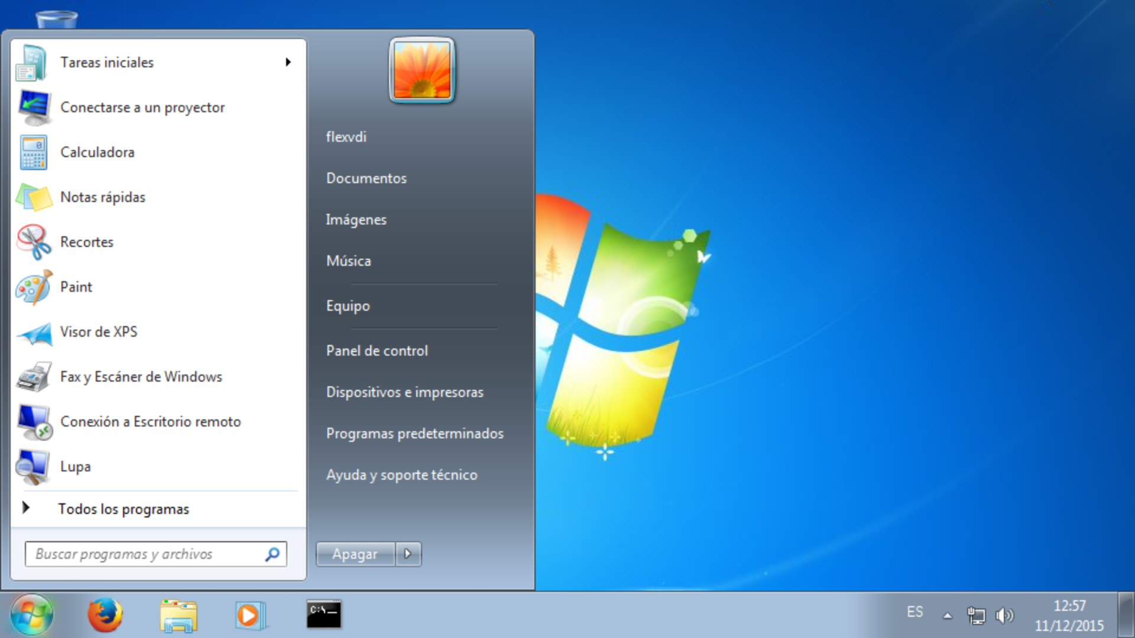Click the clock showing 12:57
Image resolution: width=1135 pixels, height=638 pixels.
[x=1070, y=606]
